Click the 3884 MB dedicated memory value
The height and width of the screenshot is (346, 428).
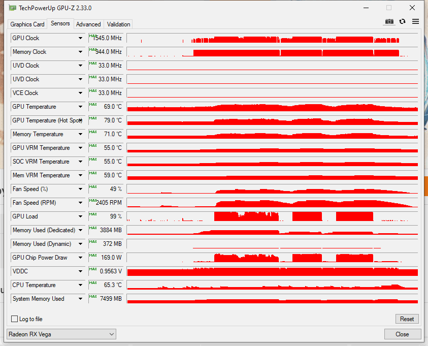106,230
